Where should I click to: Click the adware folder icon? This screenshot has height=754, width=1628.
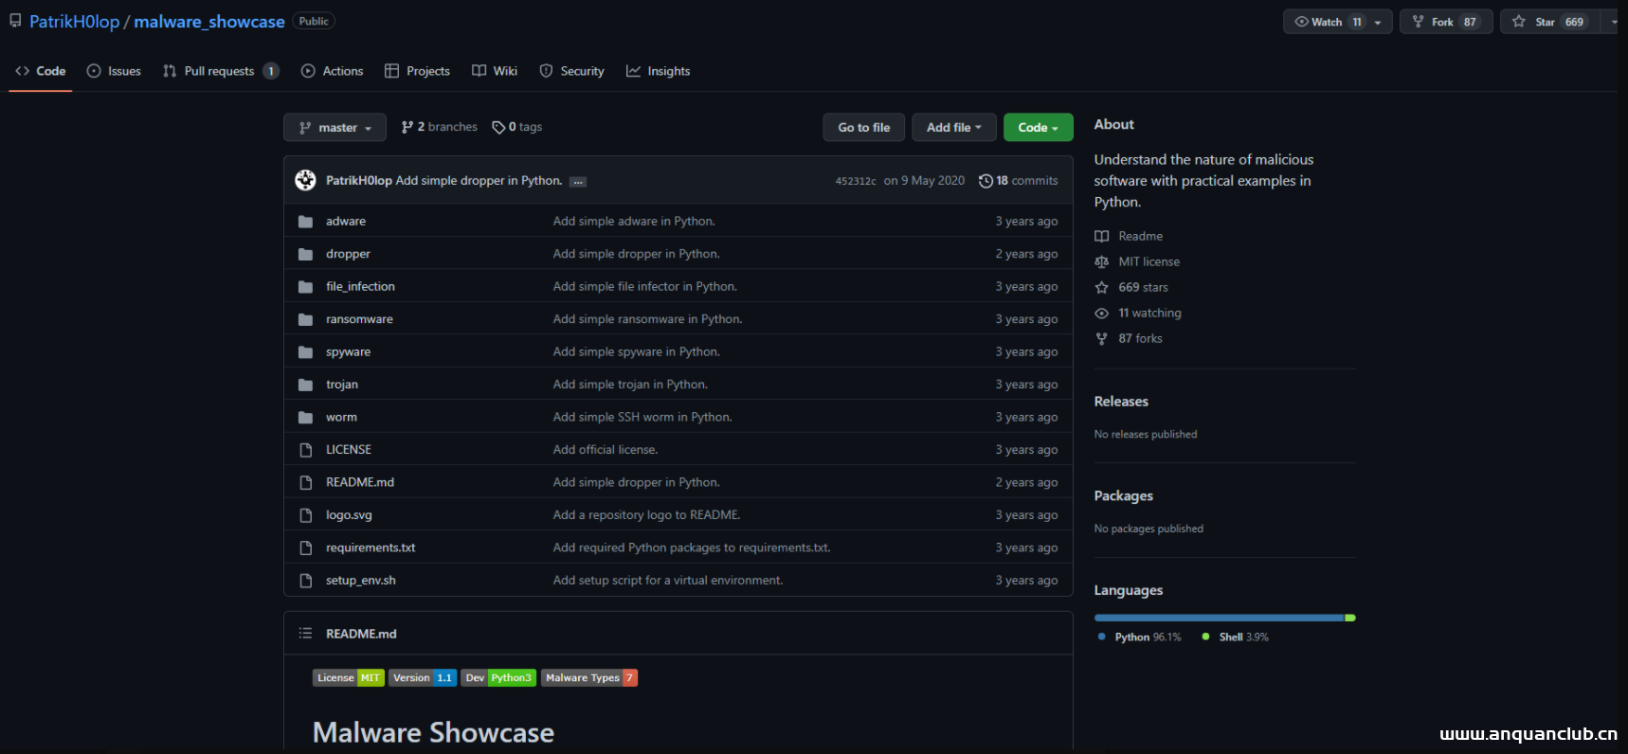coord(305,222)
